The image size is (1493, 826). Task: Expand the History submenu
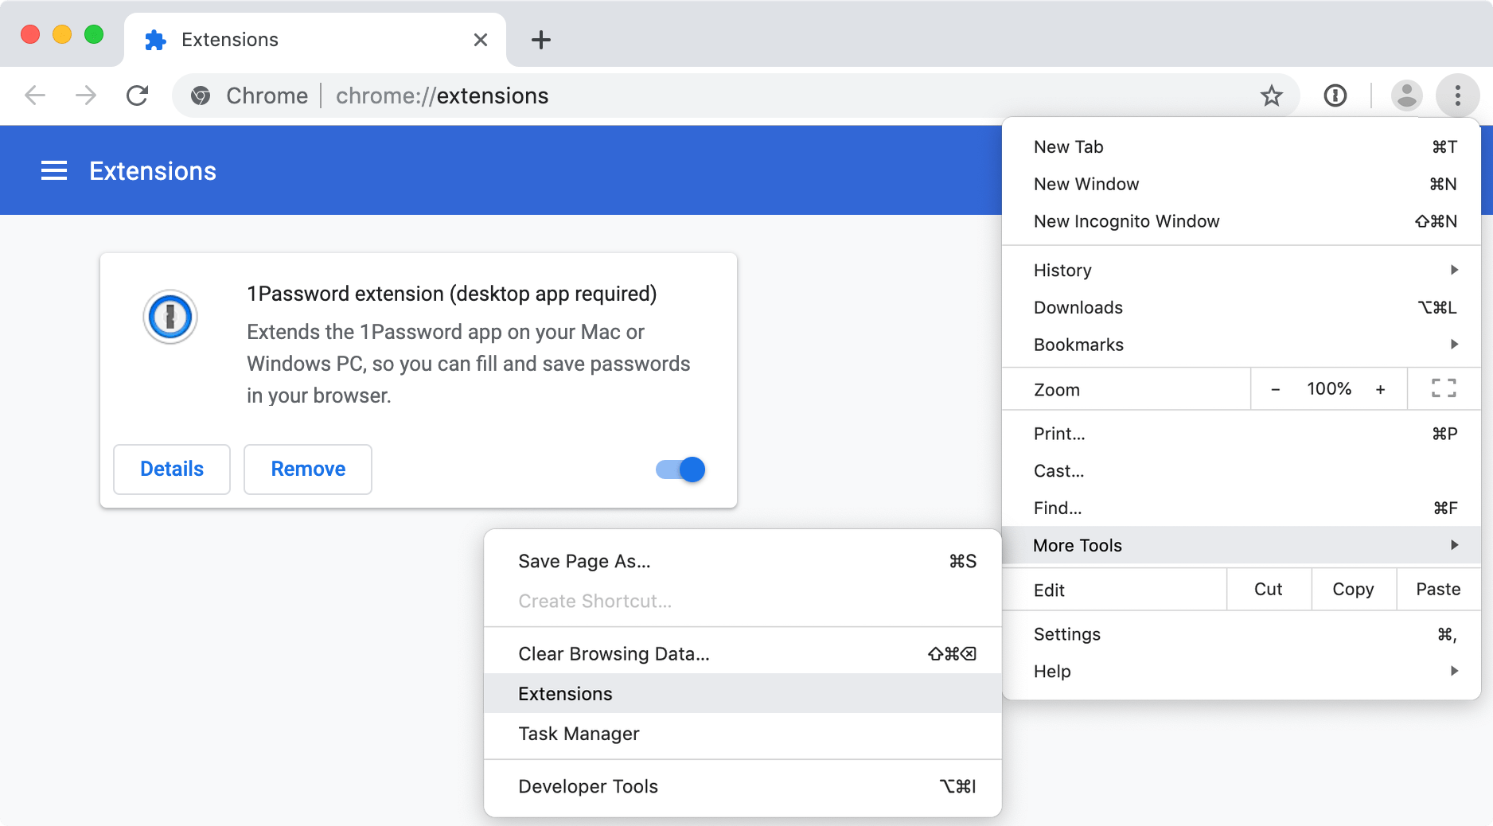tap(1242, 270)
